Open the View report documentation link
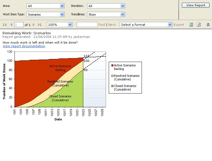 24,46
